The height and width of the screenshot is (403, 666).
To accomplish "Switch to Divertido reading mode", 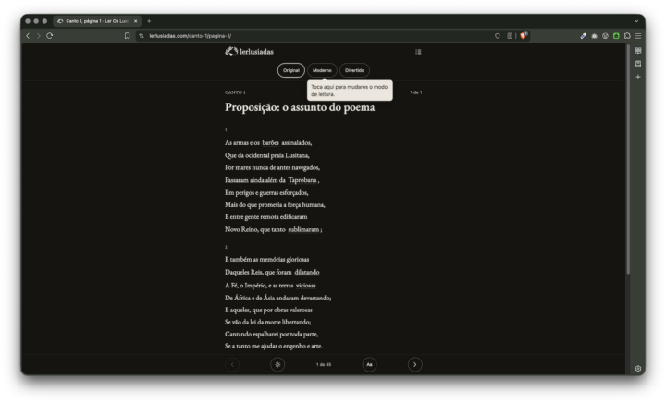I will [354, 70].
